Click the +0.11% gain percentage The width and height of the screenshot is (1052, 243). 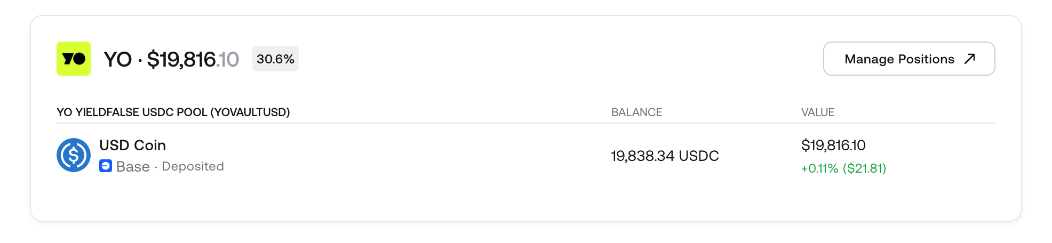point(819,168)
